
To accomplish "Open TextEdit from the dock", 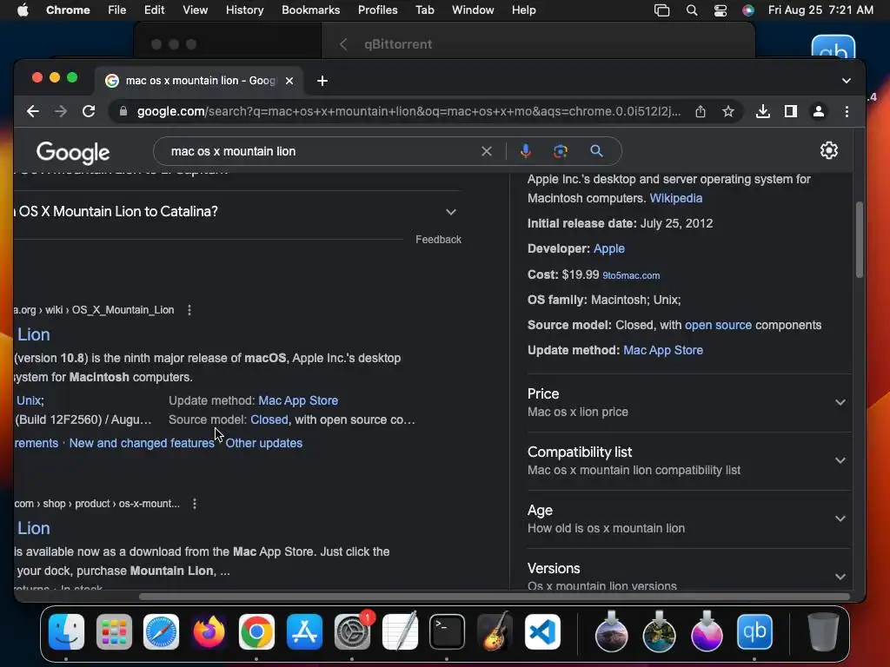I will (x=400, y=631).
